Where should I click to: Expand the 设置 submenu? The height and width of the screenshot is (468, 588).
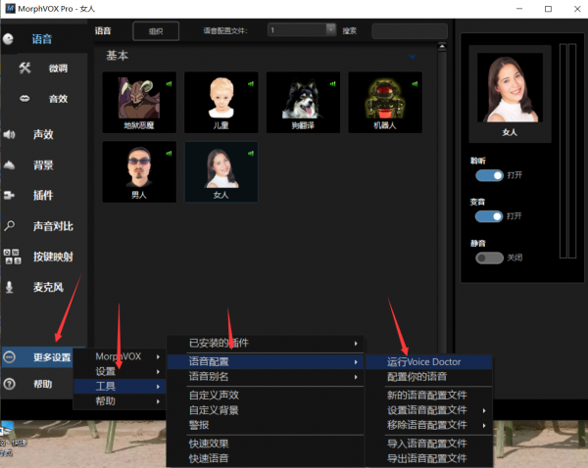click(x=120, y=371)
